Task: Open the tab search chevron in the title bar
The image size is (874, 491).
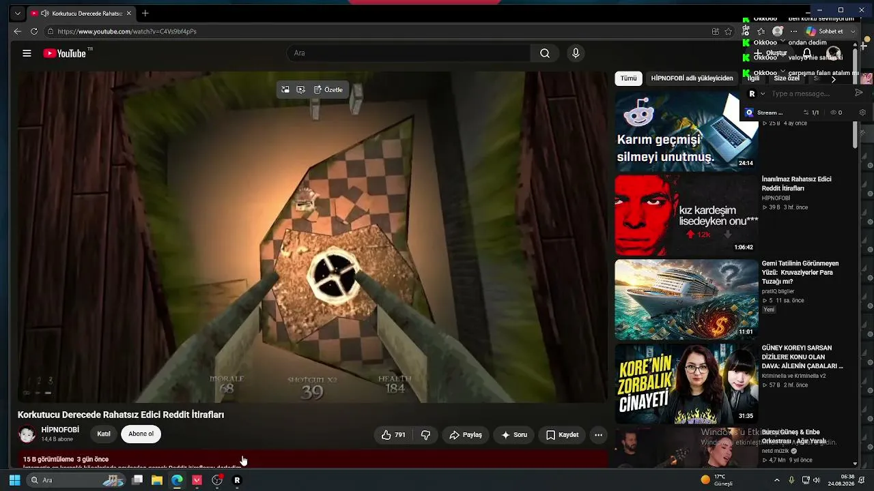Action: (17, 13)
